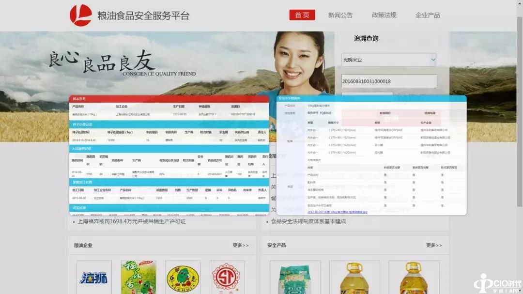Click the 种子处理记录 blue section header

[169, 124]
